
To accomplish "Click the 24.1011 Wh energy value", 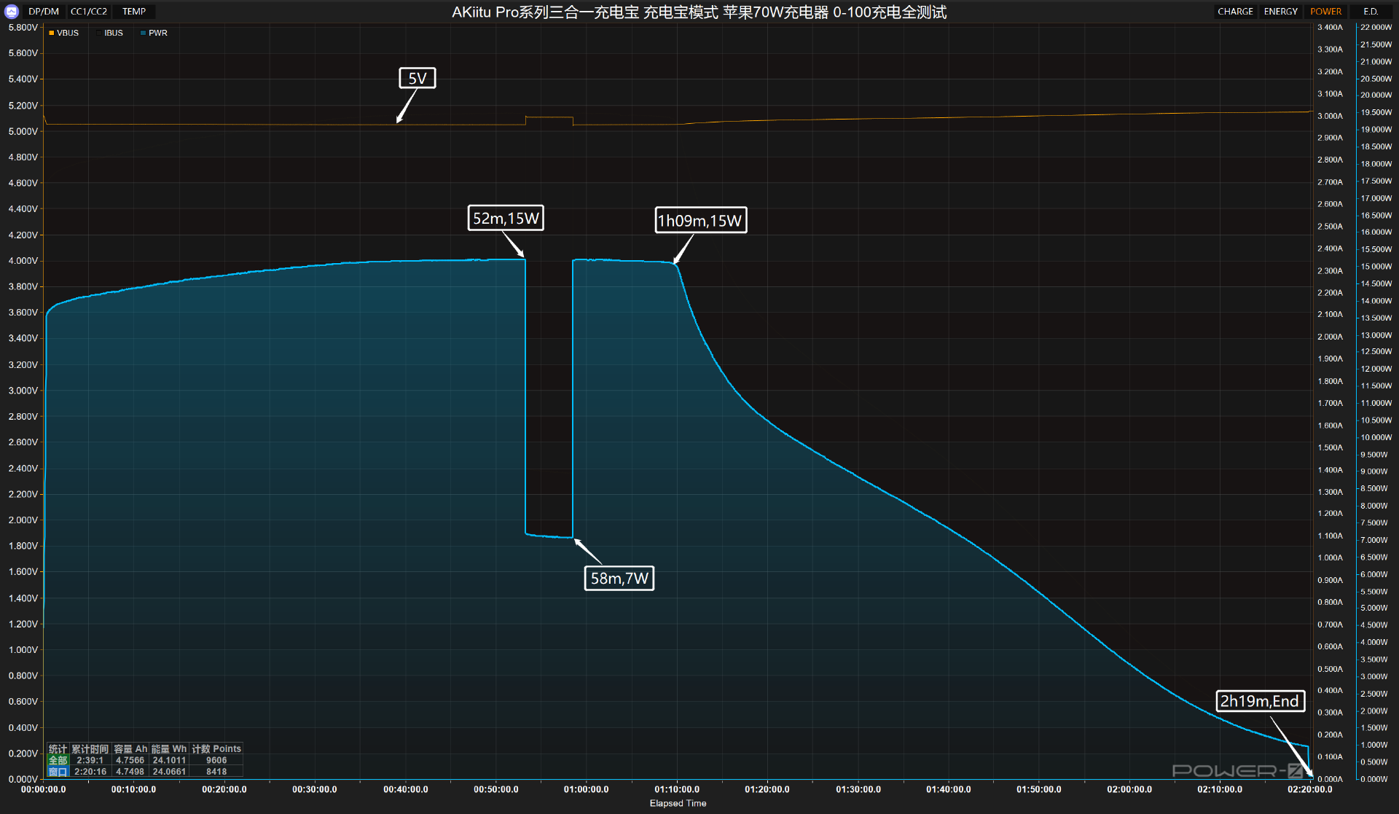I will point(169,760).
